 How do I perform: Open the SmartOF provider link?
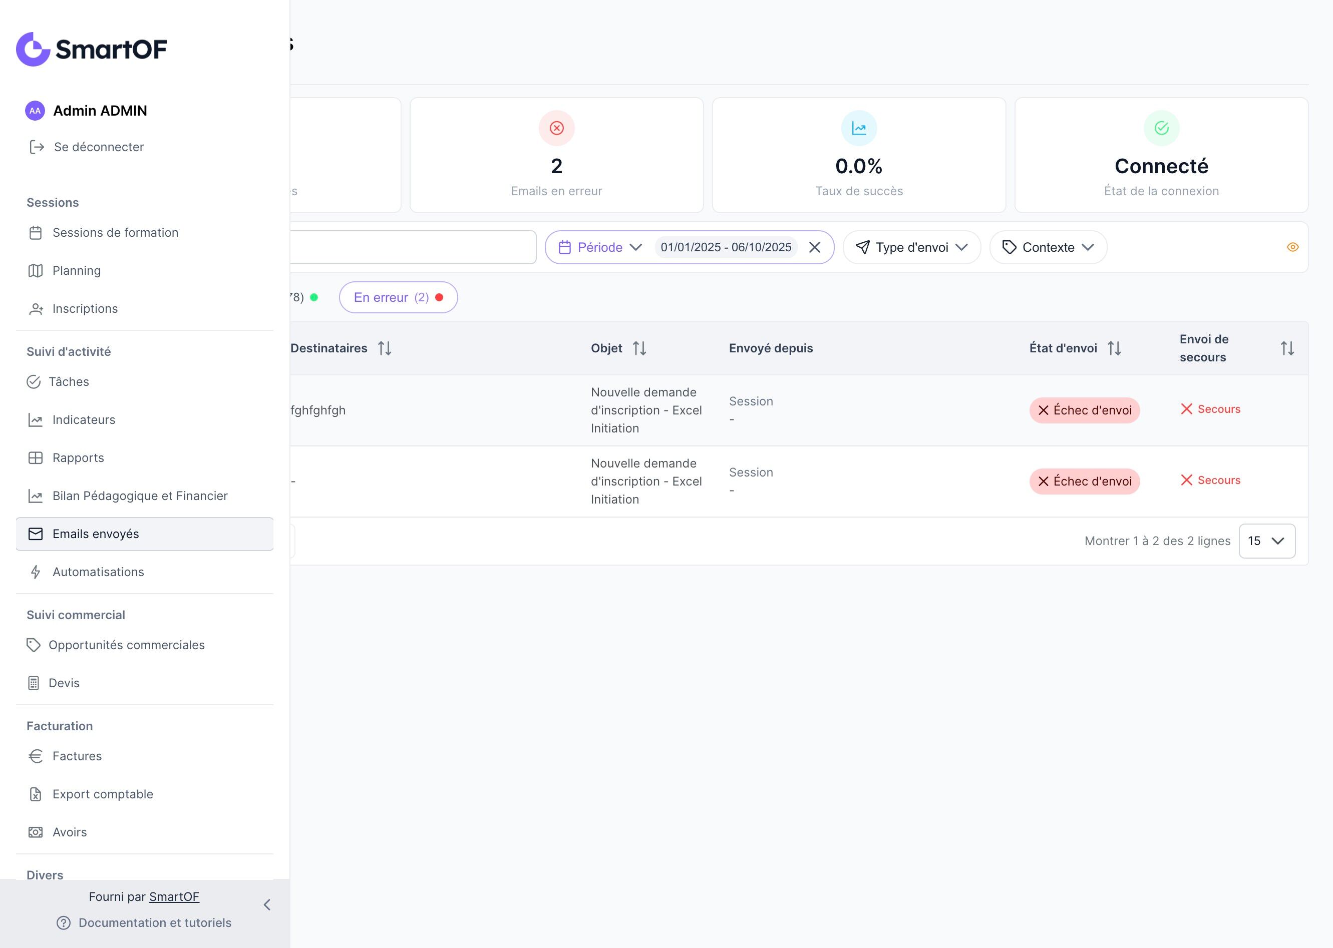174,896
